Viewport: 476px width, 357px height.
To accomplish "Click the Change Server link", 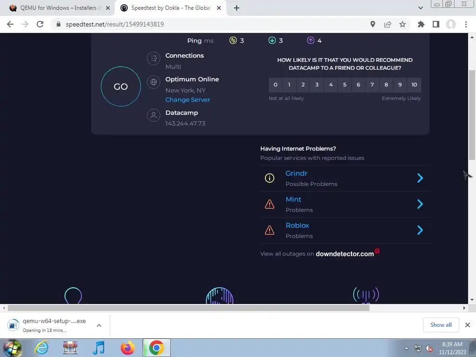I will coord(188,99).
